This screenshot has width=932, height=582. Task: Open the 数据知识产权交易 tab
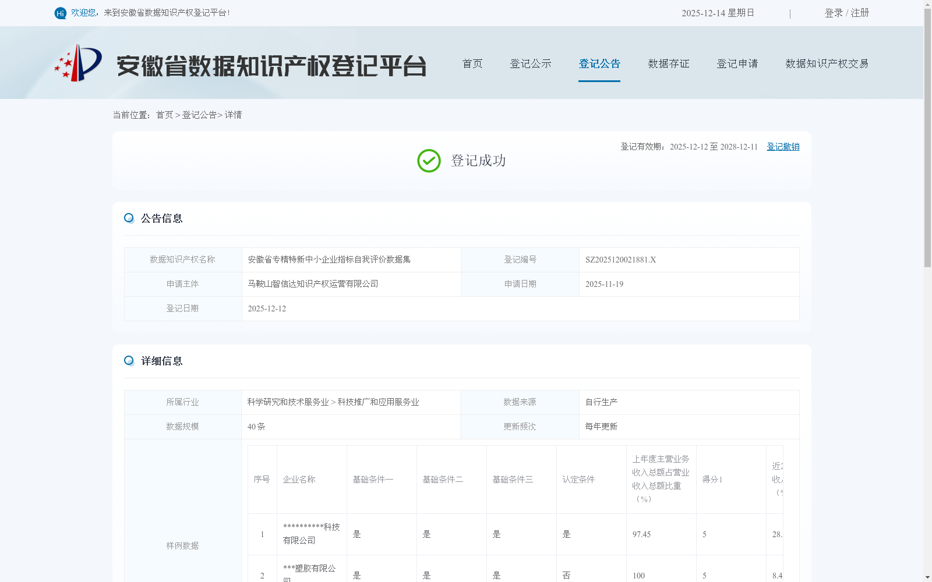[x=827, y=63]
